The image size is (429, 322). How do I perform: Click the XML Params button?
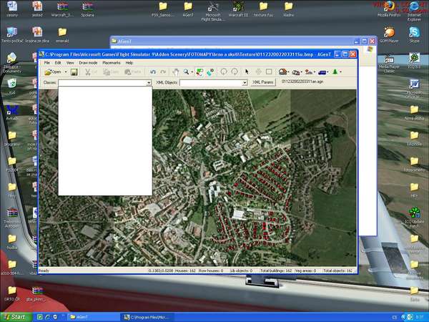click(x=264, y=83)
